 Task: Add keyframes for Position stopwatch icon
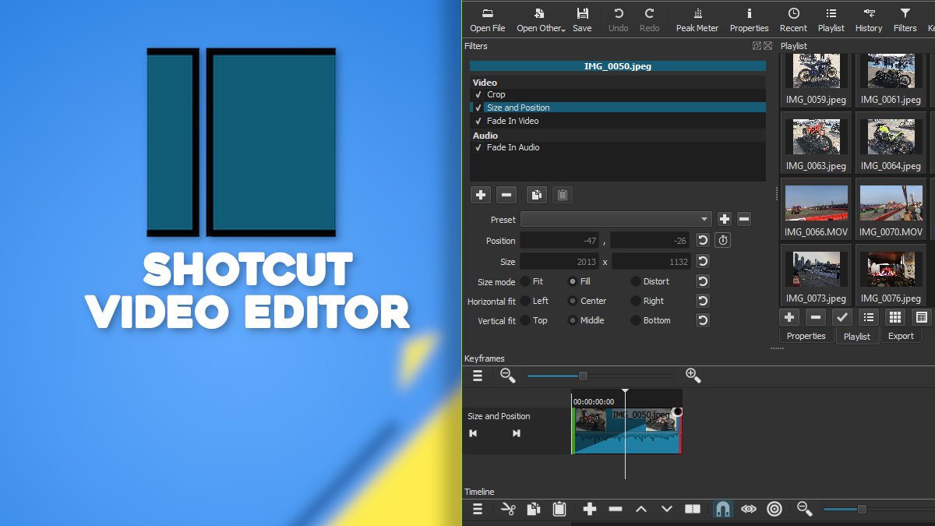click(723, 241)
